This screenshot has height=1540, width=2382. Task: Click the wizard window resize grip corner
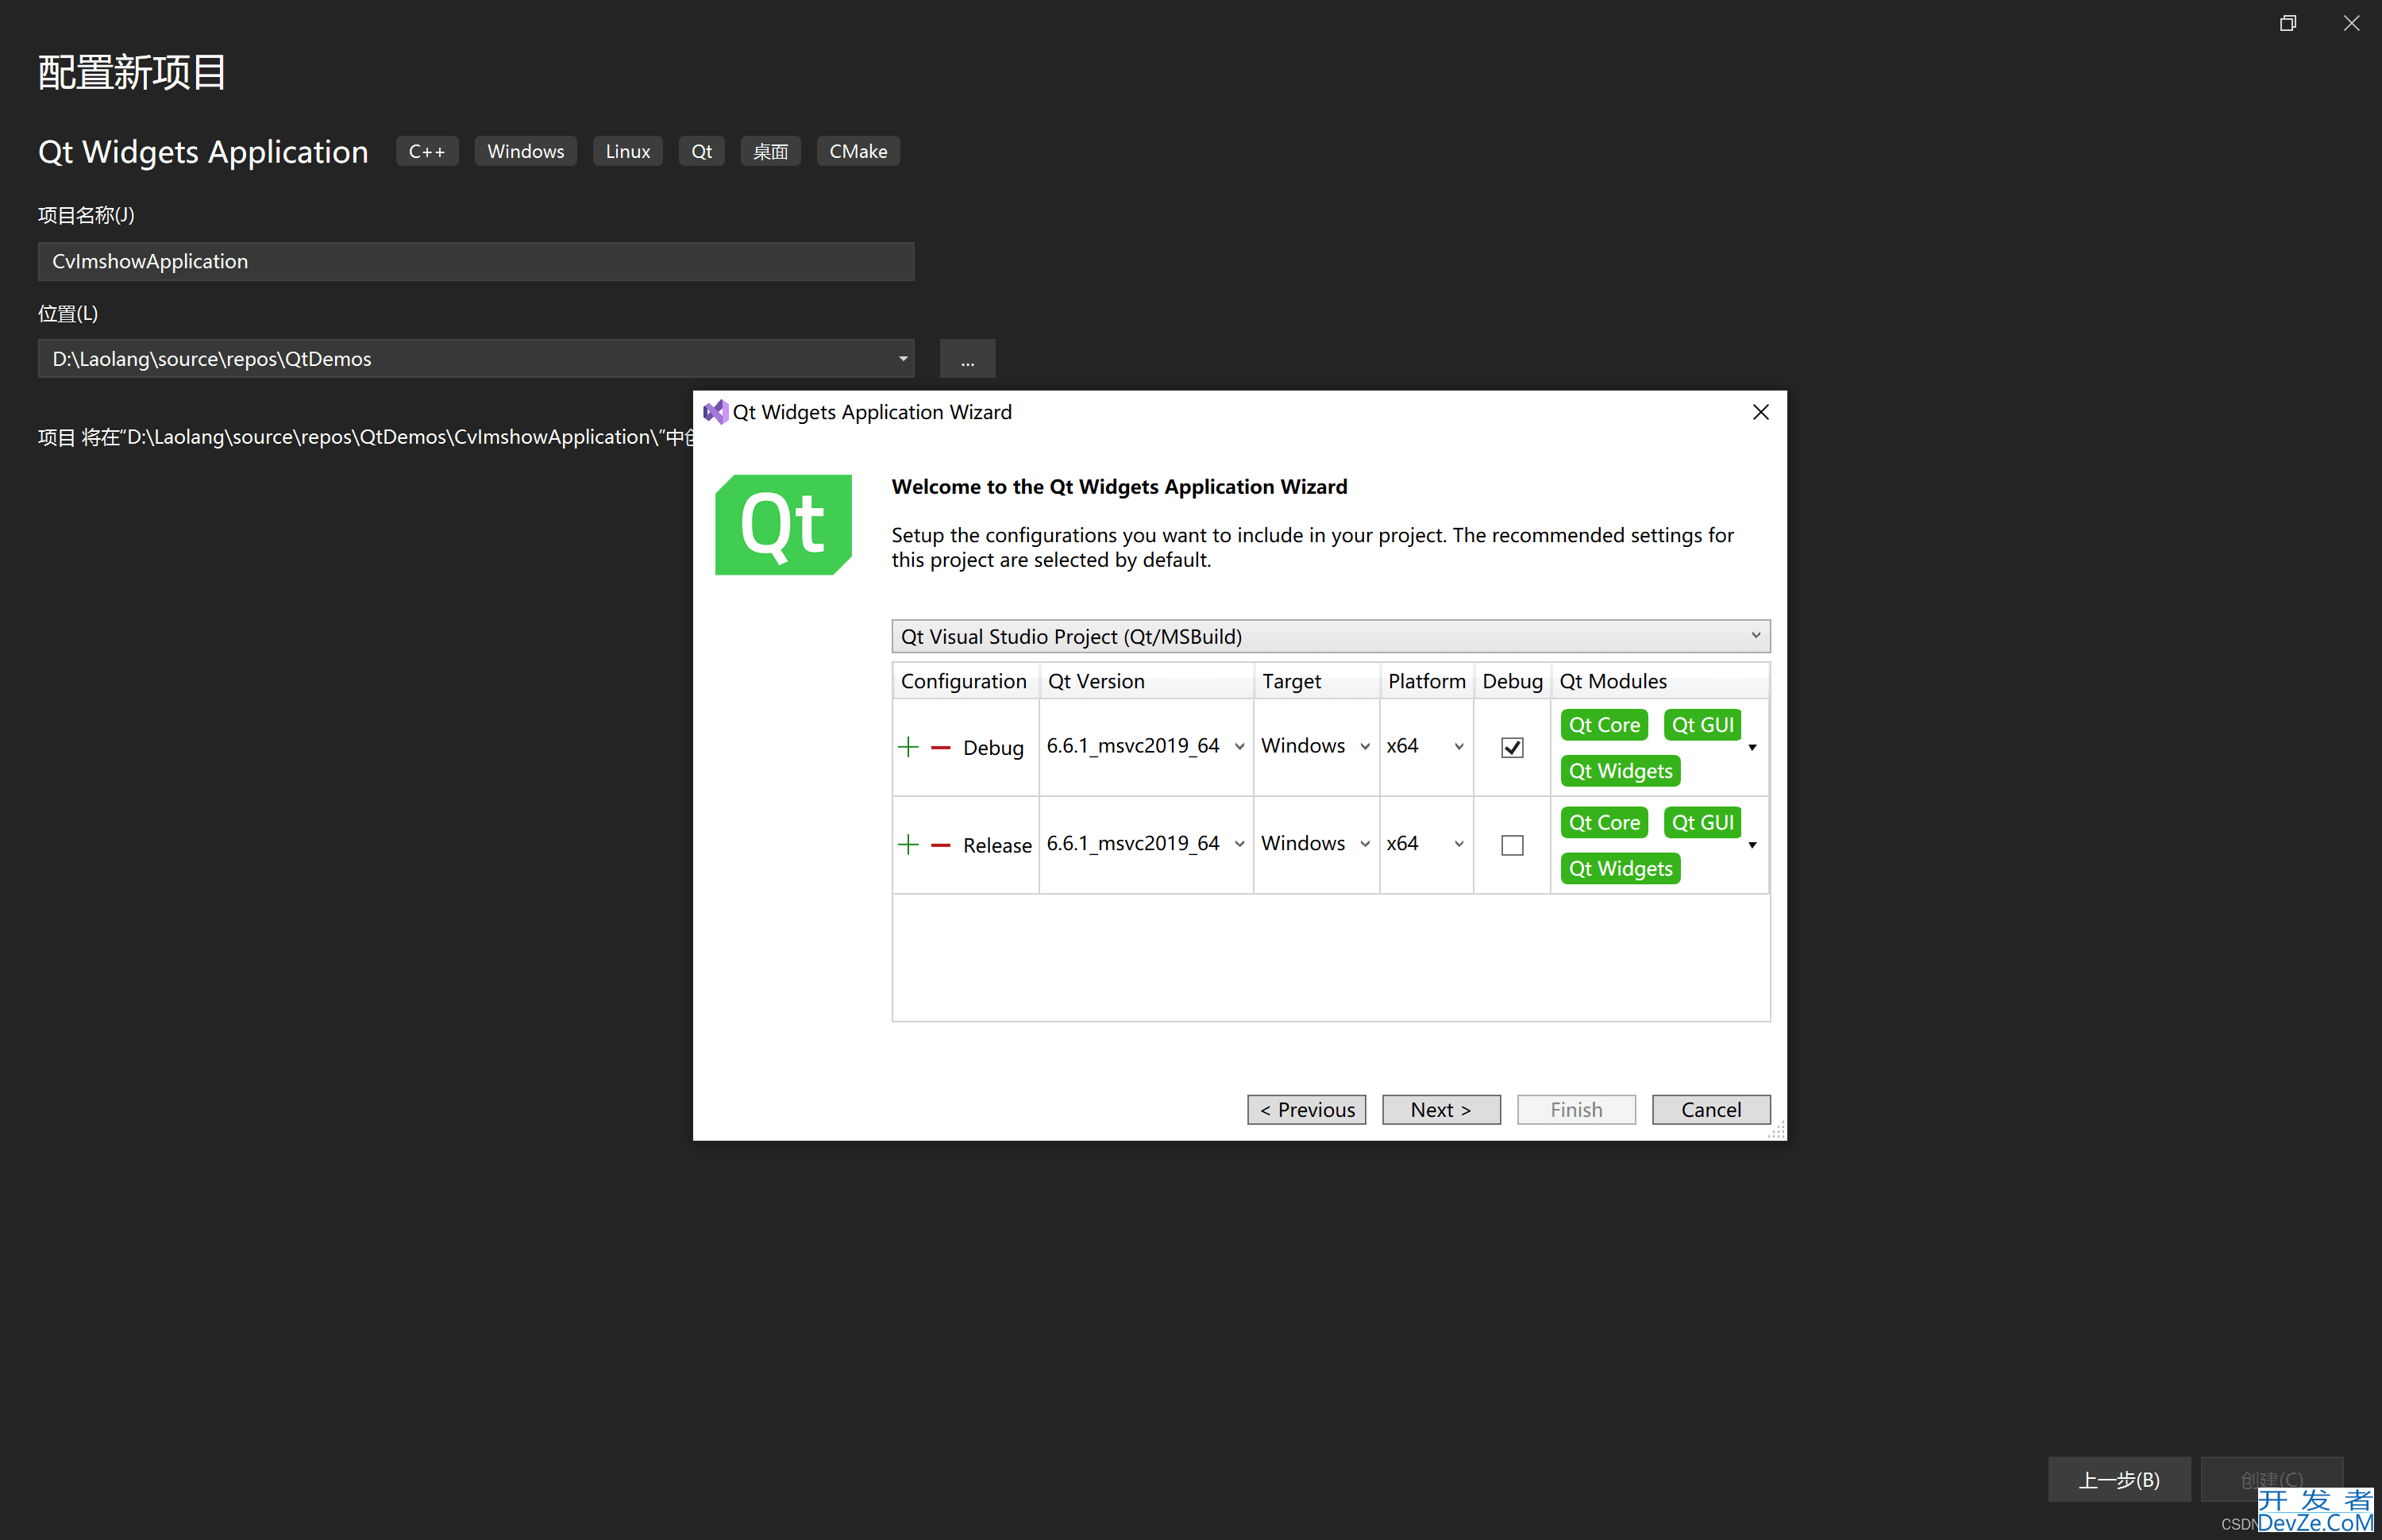(x=1777, y=1131)
